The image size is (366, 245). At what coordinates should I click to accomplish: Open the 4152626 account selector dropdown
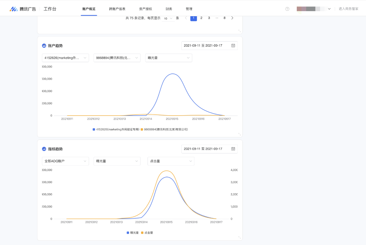65,58
